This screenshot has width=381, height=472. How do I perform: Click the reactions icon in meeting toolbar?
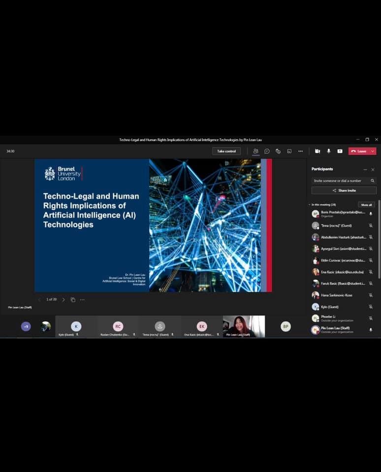[278, 151]
